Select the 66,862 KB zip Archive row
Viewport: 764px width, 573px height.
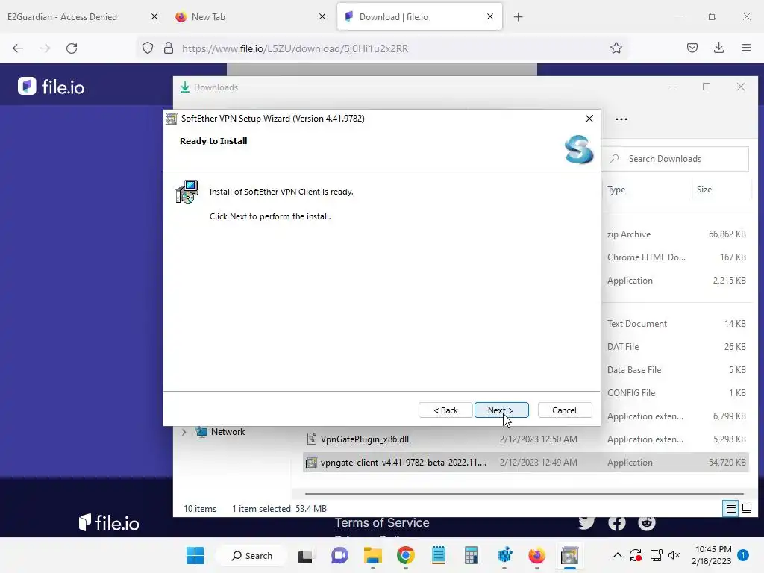676,234
